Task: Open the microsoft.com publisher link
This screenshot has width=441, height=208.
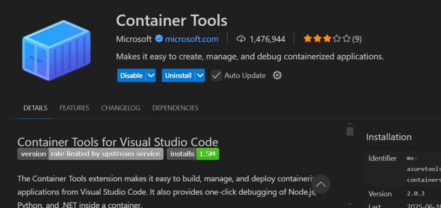Action: point(192,39)
